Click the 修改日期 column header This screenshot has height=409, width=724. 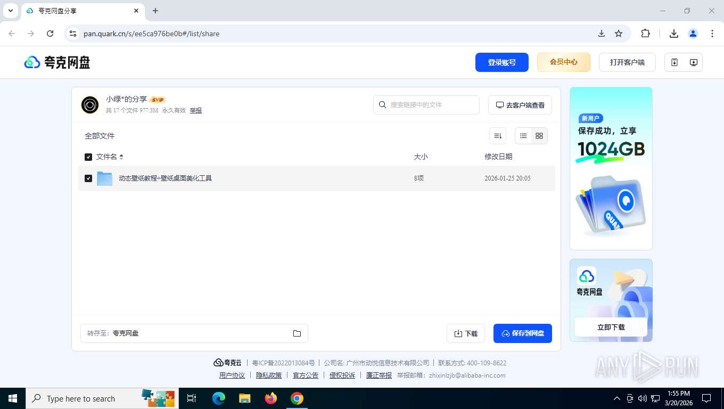[498, 157]
